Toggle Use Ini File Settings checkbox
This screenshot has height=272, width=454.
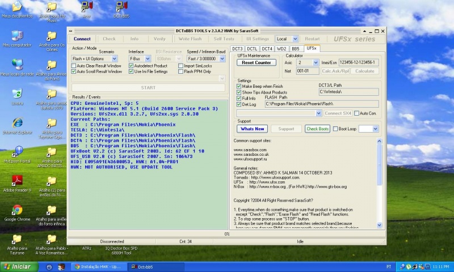(x=131, y=71)
